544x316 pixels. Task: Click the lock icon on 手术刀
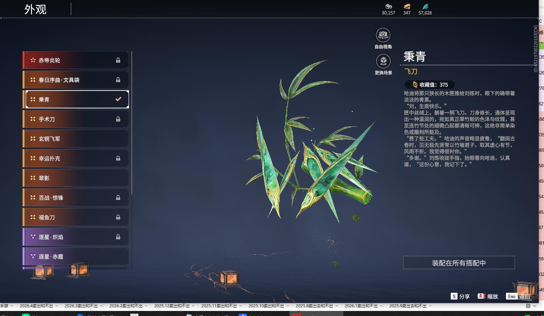pos(118,119)
